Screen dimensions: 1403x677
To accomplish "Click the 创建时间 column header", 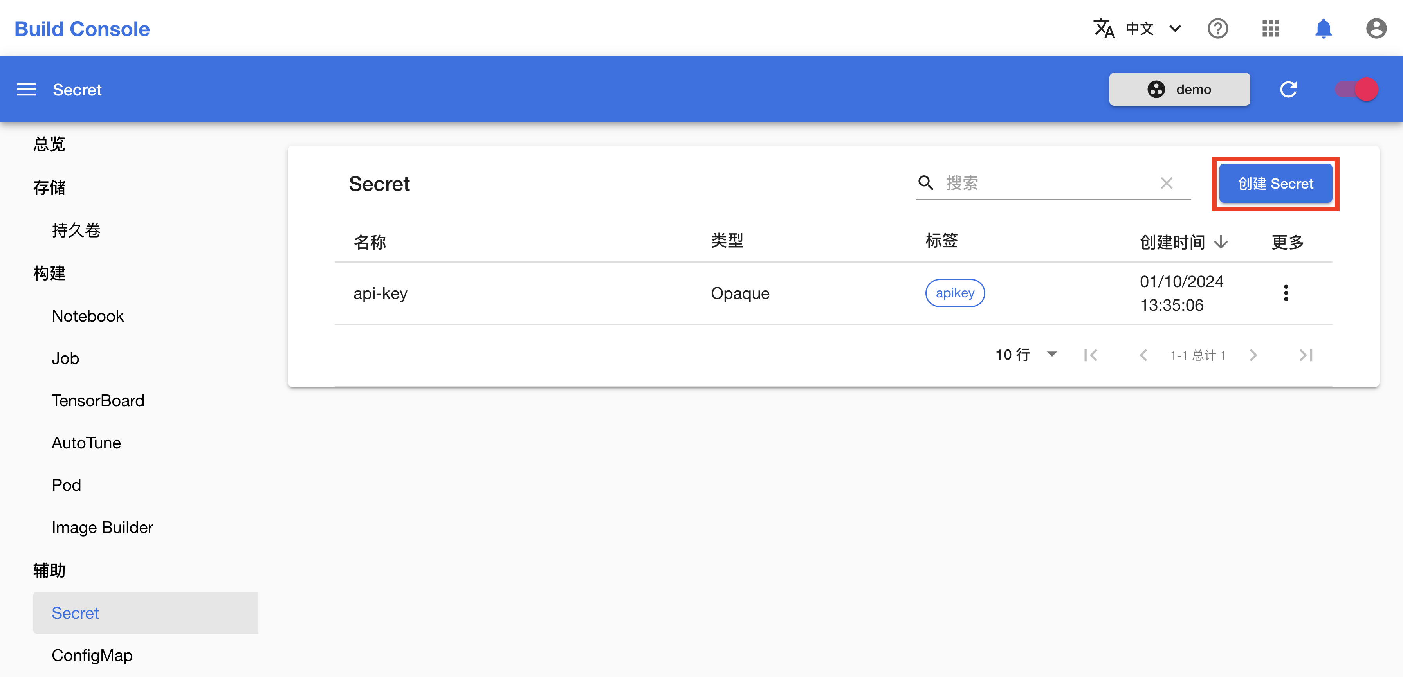I will pyautogui.click(x=1172, y=242).
